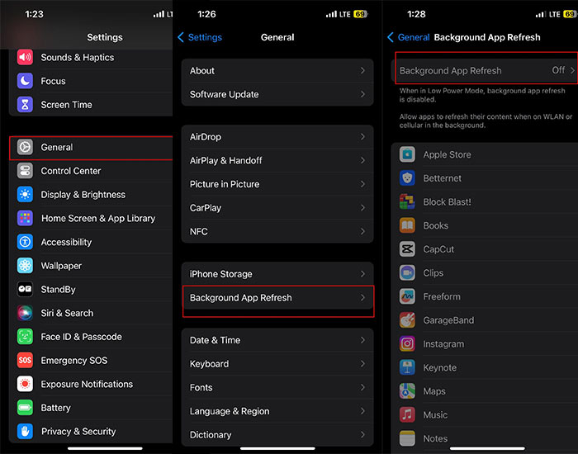Tap the Battery label in Settings
Viewport: 578px width, 454px height.
pyautogui.click(x=55, y=408)
